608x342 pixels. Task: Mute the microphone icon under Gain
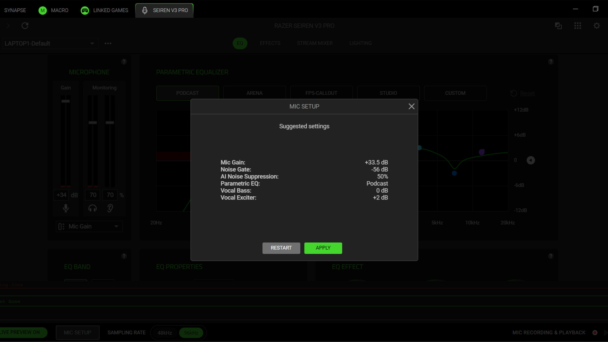tap(66, 208)
